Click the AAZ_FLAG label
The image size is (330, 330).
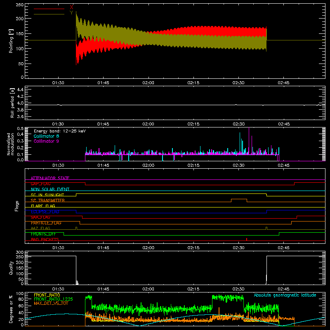[x=40, y=228]
